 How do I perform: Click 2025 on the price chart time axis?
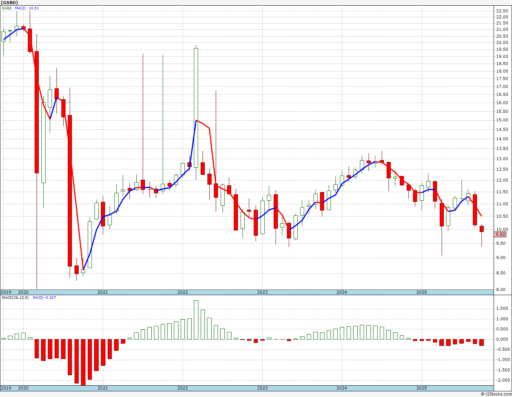(x=422, y=292)
